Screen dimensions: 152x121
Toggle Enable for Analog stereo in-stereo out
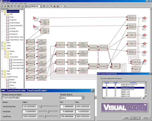[116, 84]
